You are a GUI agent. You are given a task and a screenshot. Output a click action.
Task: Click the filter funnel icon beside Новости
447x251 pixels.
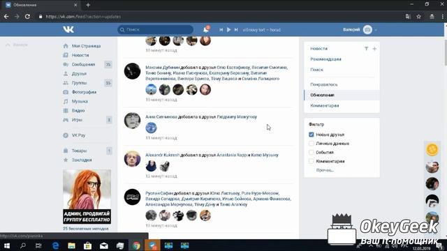click(x=366, y=49)
